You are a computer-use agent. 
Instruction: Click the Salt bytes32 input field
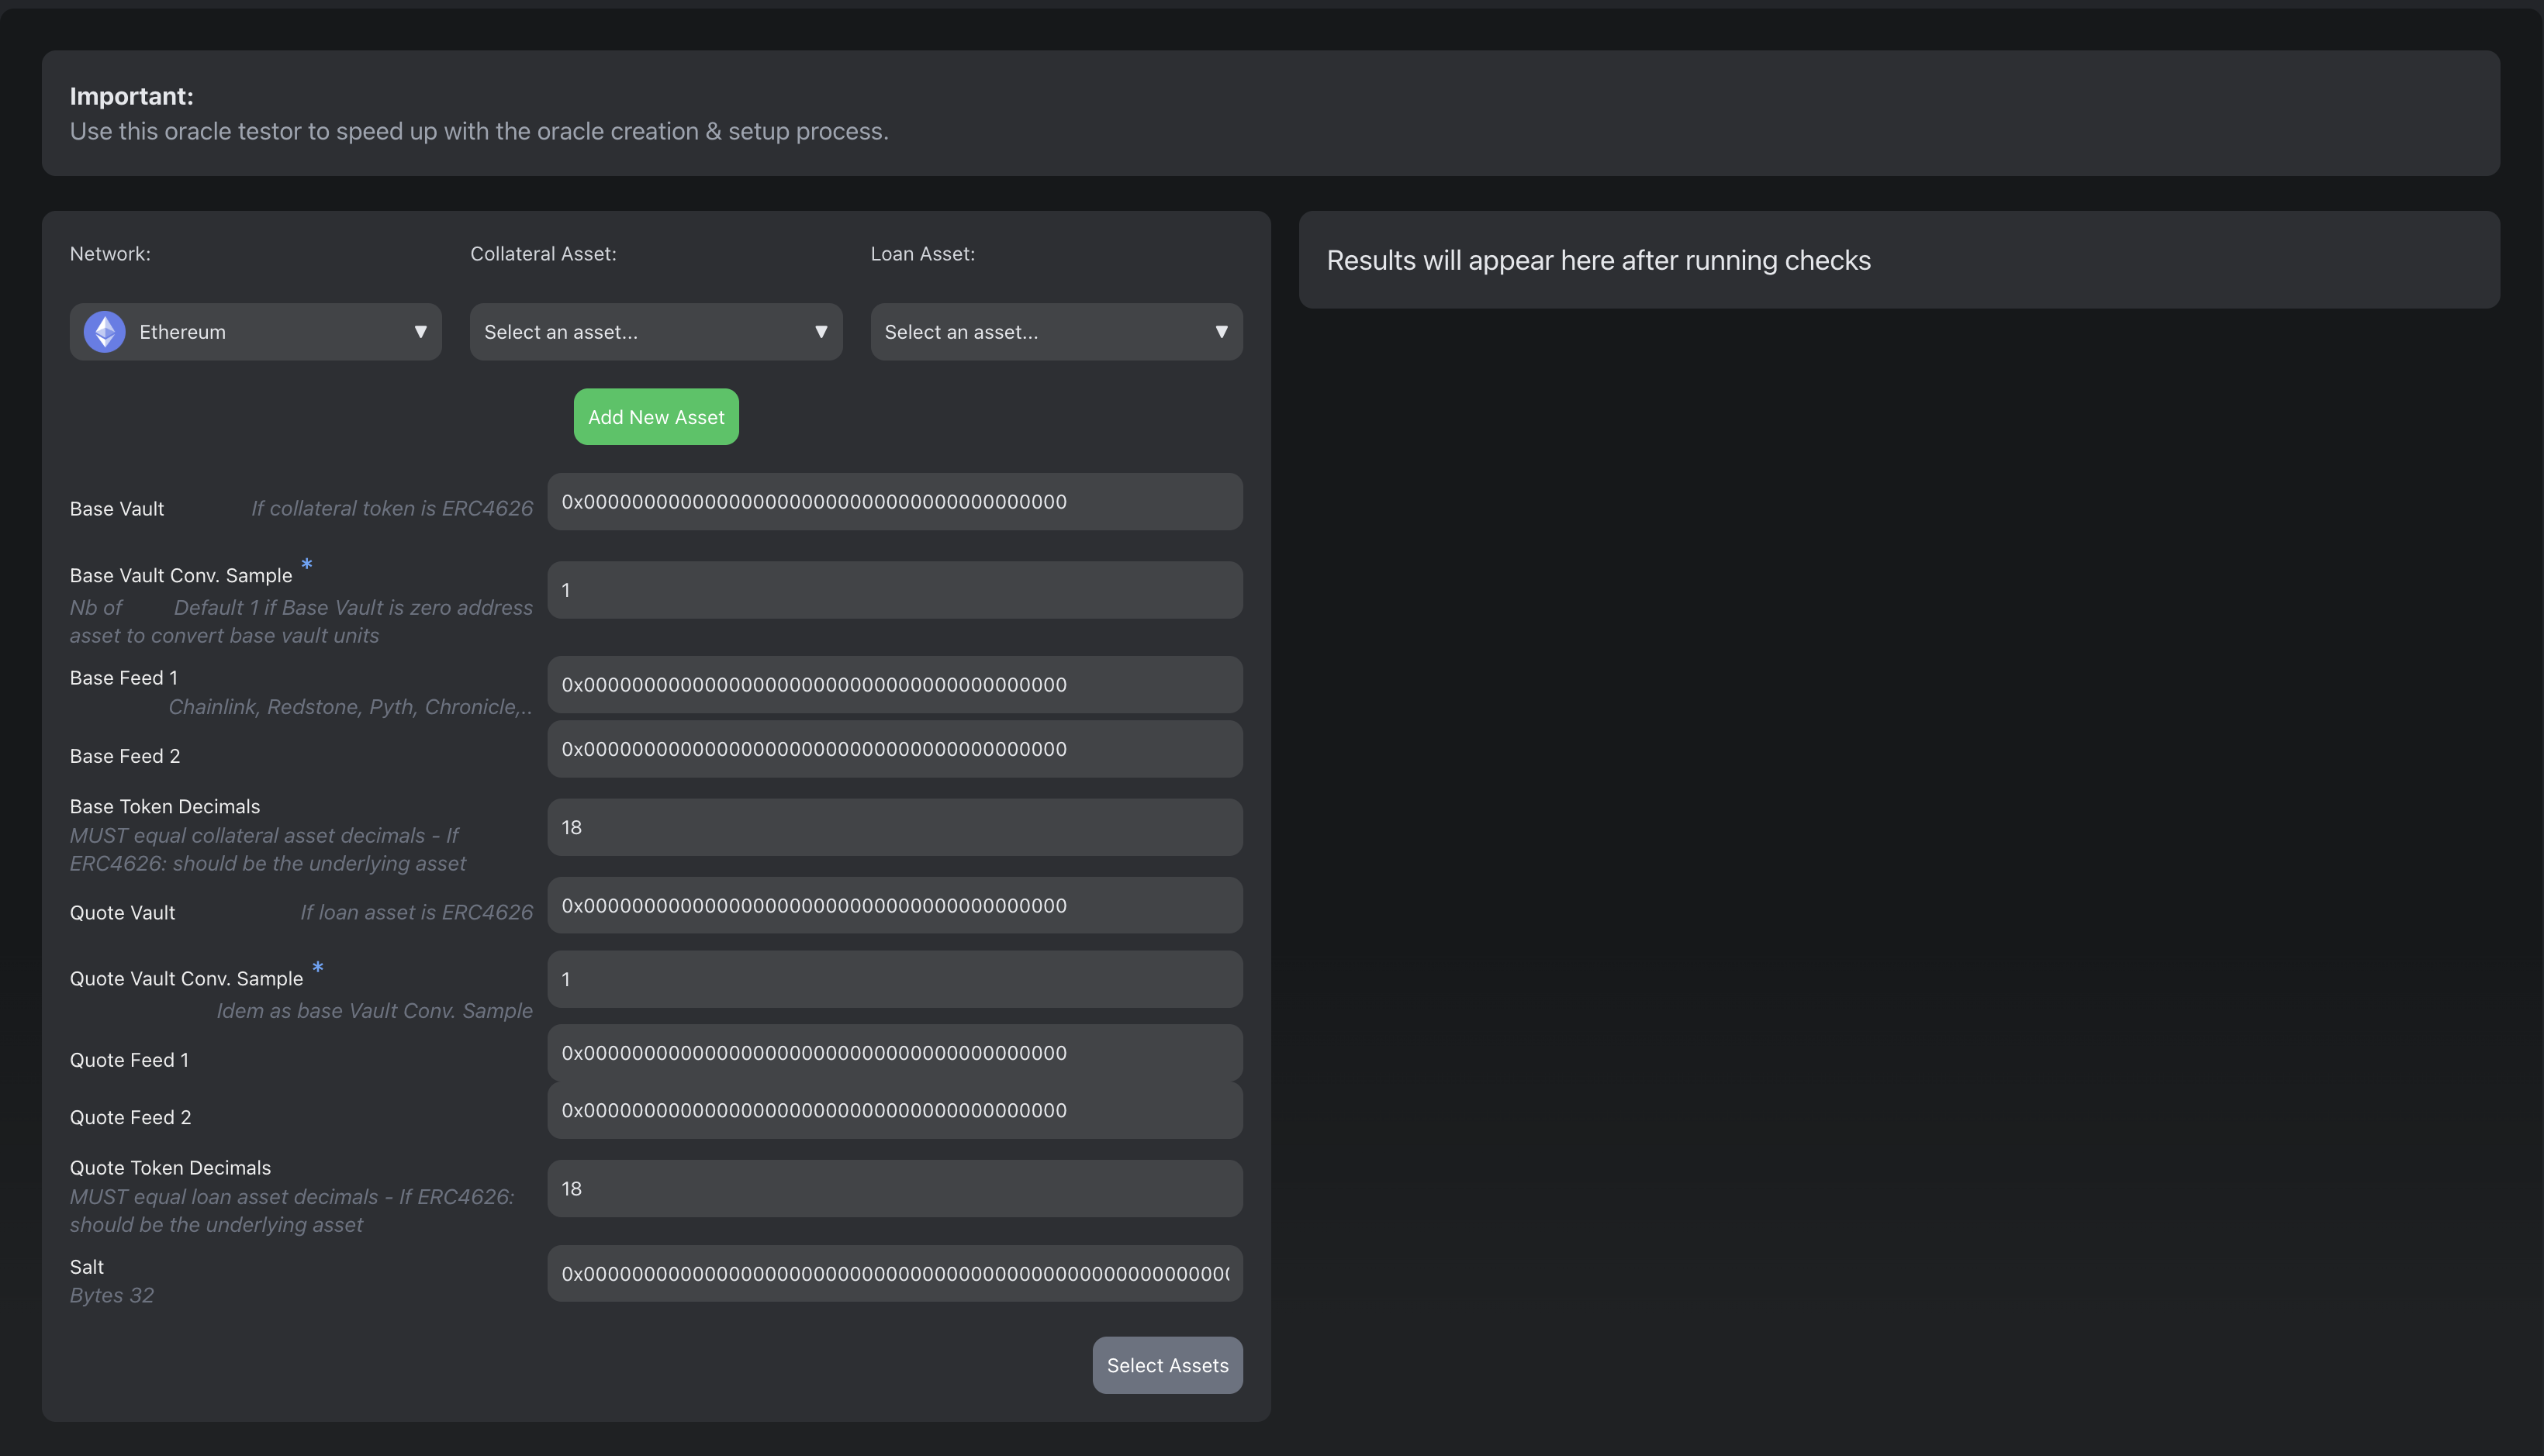pos(894,1274)
